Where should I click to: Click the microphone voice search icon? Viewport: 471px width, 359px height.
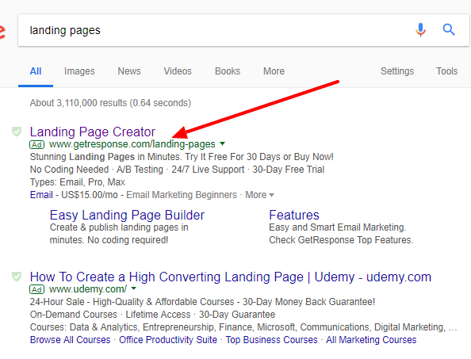pyautogui.click(x=420, y=29)
